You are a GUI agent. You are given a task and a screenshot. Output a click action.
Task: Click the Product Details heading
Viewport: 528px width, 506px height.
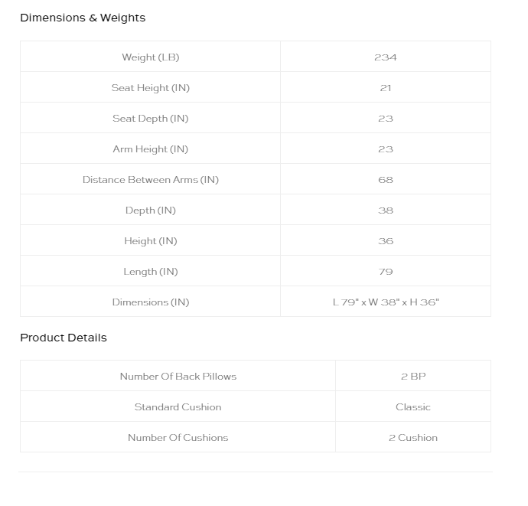click(64, 338)
